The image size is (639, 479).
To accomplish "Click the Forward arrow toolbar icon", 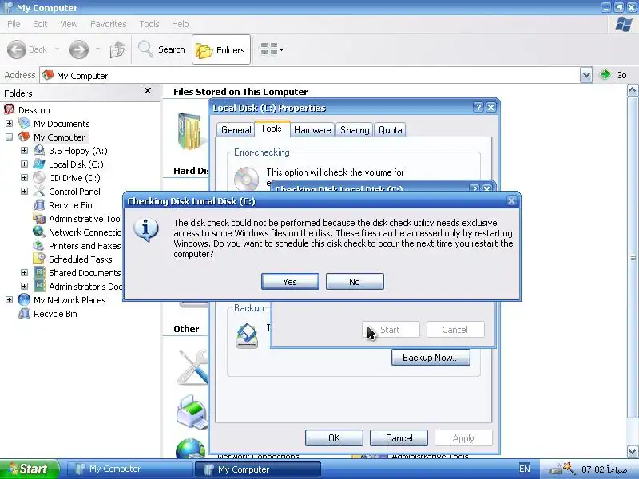I will click(x=78, y=49).
